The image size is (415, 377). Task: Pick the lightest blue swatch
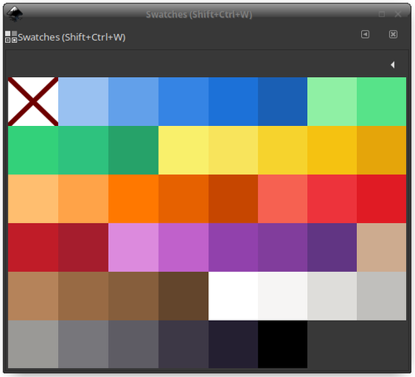(x=83, y=102)
